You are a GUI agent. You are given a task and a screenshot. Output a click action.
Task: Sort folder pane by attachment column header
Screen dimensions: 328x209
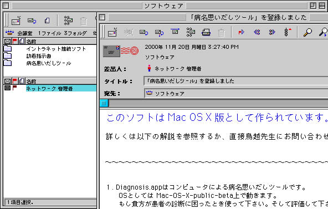pyautogui.click(x=22, y=41)
